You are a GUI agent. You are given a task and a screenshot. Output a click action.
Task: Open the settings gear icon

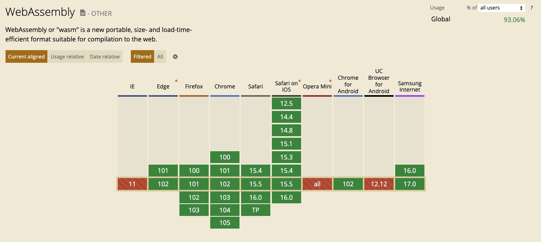175,56
